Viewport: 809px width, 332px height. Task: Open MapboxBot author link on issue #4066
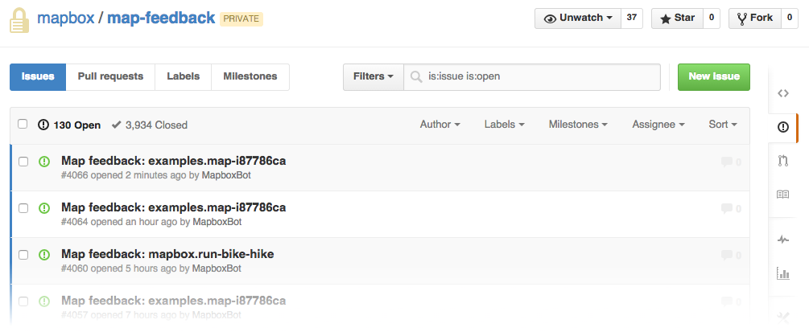226,175
